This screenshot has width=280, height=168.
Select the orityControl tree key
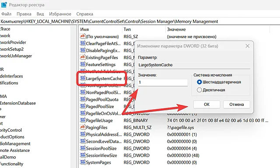click(10, 130)
